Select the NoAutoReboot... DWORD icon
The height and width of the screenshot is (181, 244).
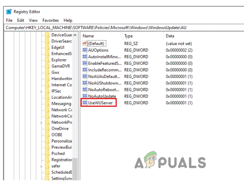pyautogui.click(x=85, y=90)
